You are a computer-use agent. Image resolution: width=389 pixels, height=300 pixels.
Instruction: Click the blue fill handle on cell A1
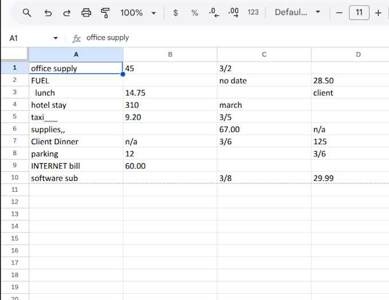click(122, 74)
